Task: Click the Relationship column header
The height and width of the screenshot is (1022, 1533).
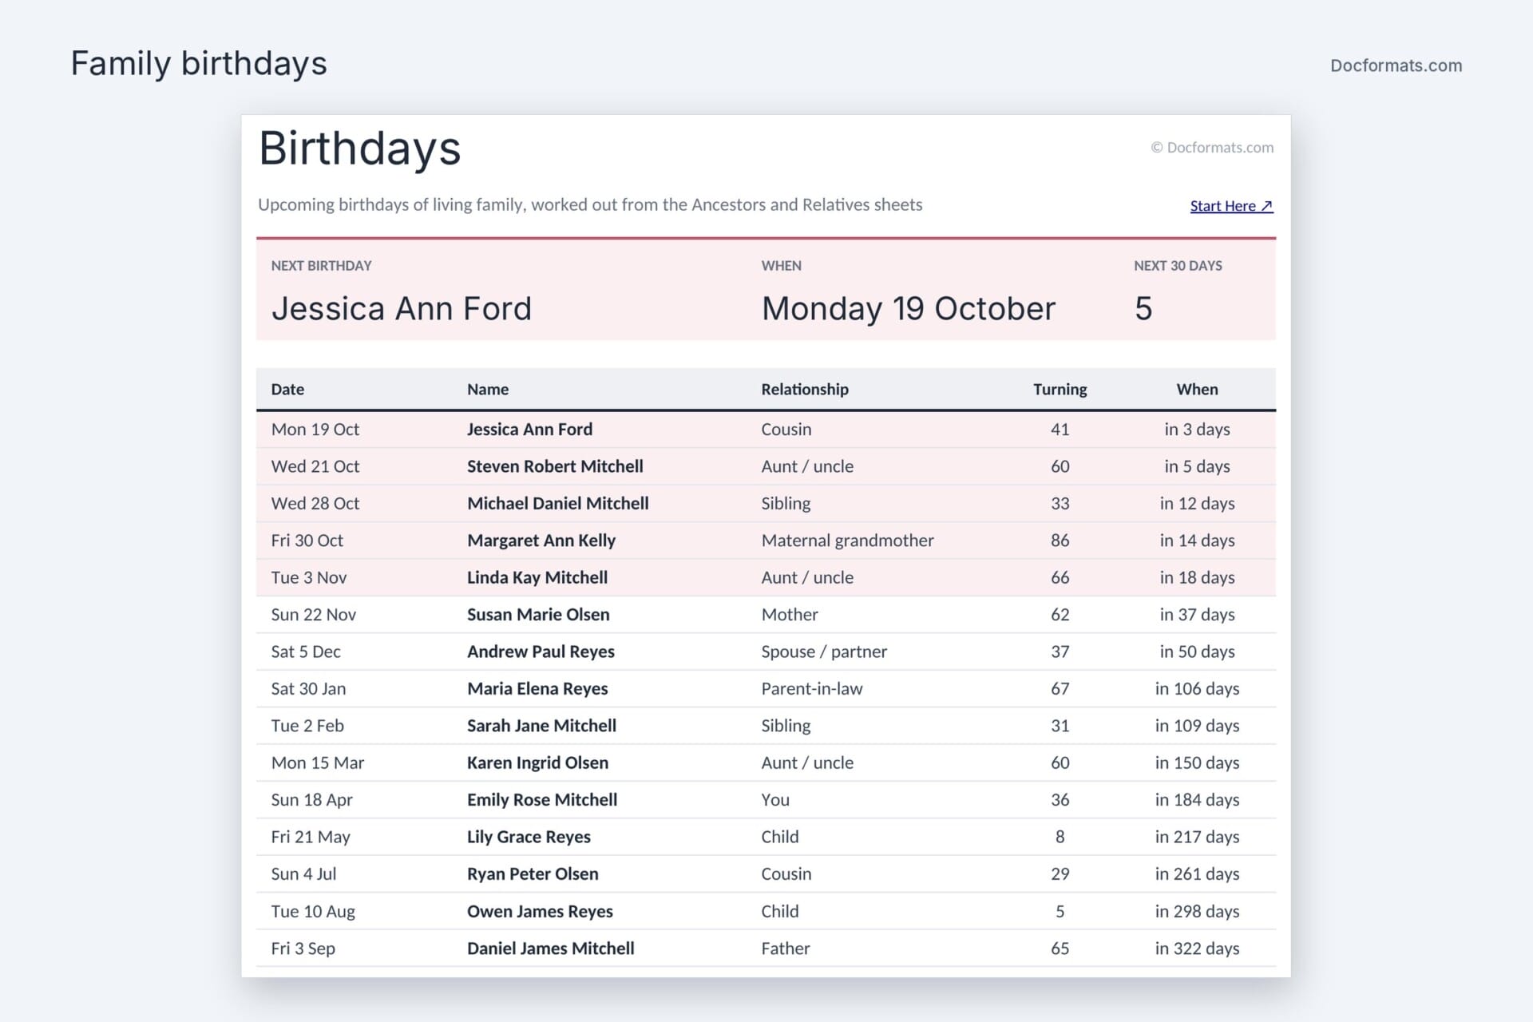Action: pyautogui.click(x=805, y=389)
